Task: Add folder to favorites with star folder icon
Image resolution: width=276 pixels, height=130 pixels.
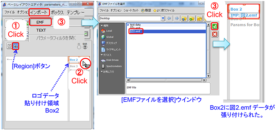Action: point(199,18)
